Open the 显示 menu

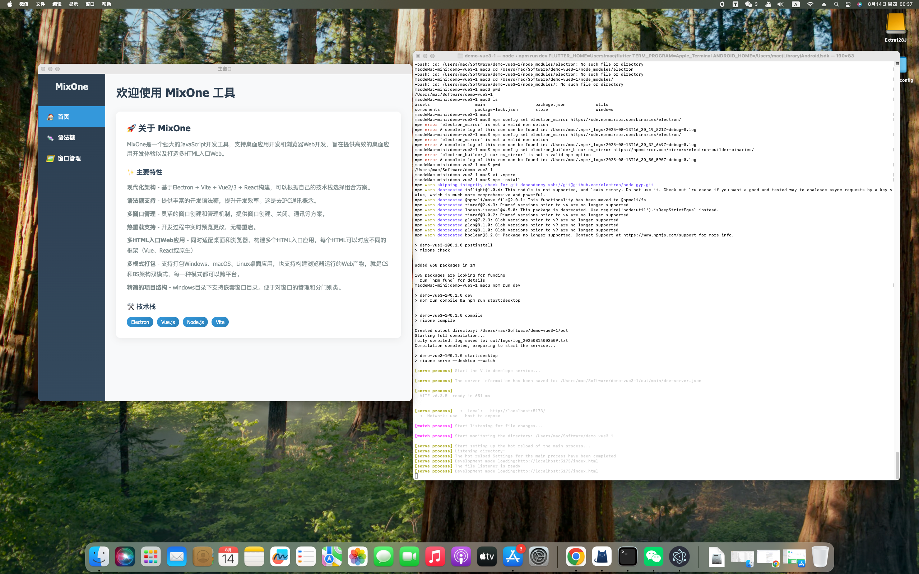pyautogui.click(x=73, y=4)
